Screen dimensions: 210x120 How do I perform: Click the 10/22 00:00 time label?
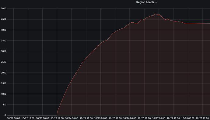[x=13, y=118]
